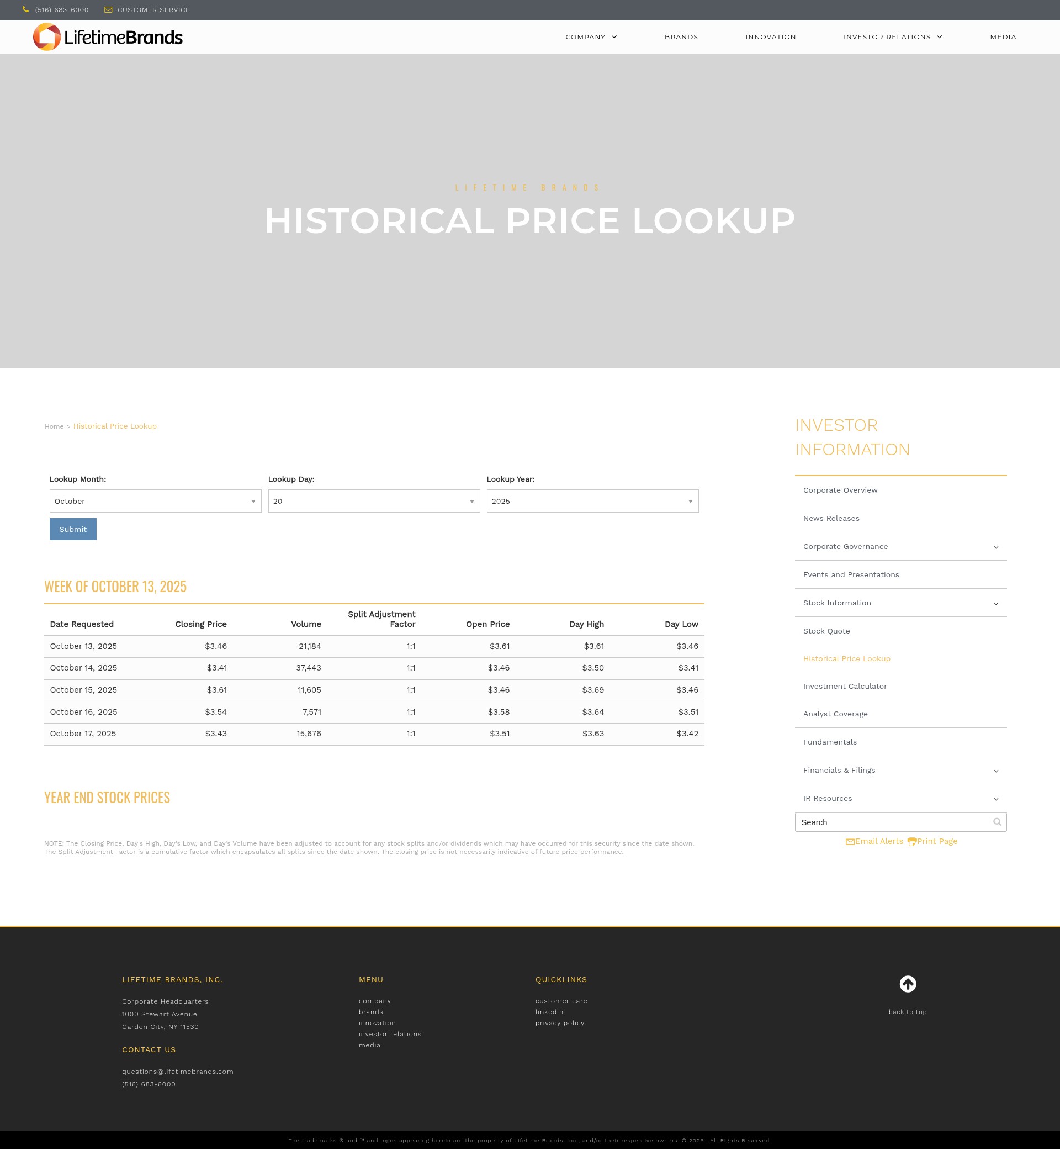Click the back to top arrow icon

click(908, 984)
